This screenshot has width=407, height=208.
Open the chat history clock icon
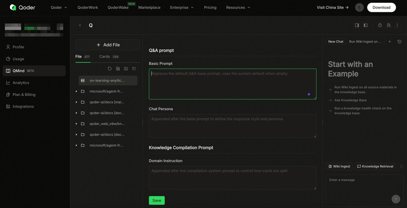pos(399,41)
